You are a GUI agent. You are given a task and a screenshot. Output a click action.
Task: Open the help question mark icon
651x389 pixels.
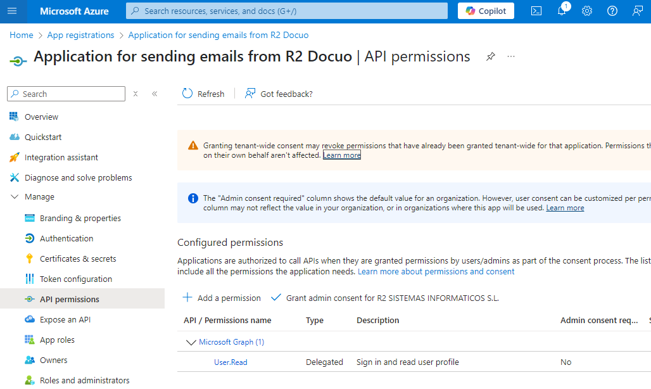612,11
